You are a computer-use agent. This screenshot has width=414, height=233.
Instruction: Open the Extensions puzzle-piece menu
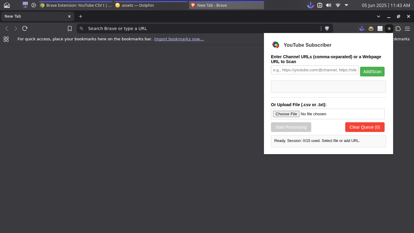pos(398,29)
